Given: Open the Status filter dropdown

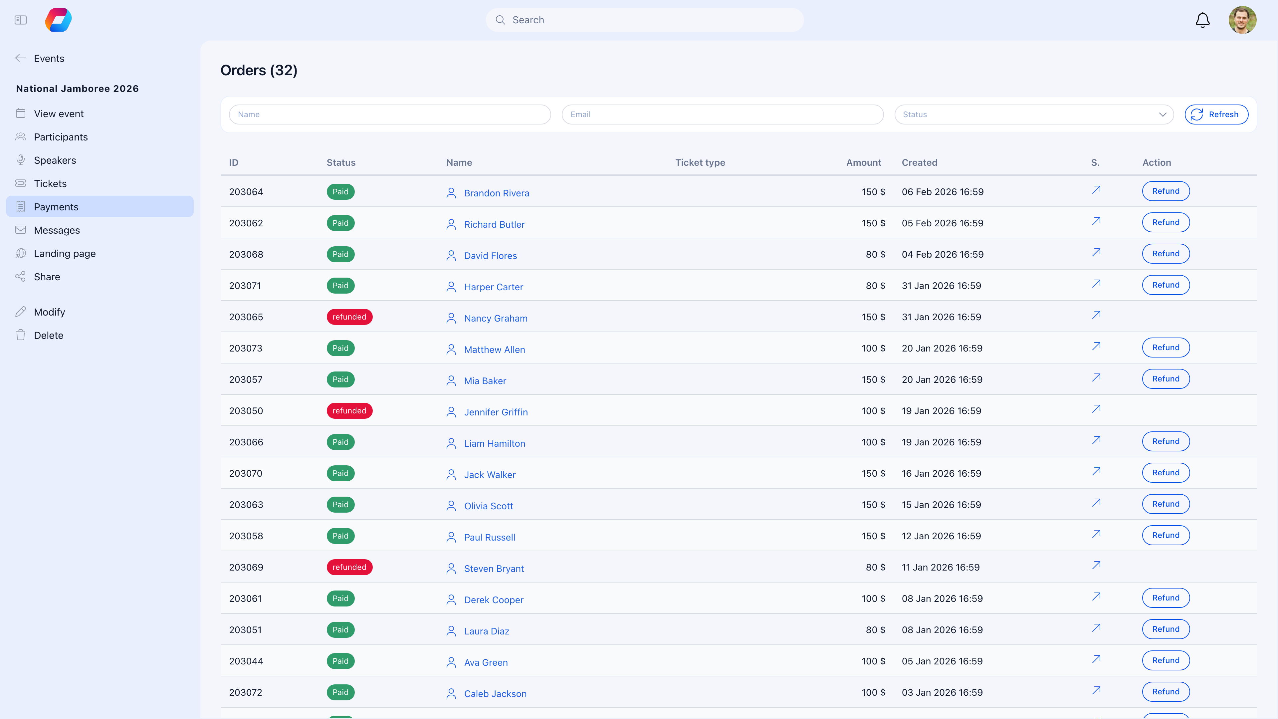Looking at the screenshot, I should point(1034,114).
